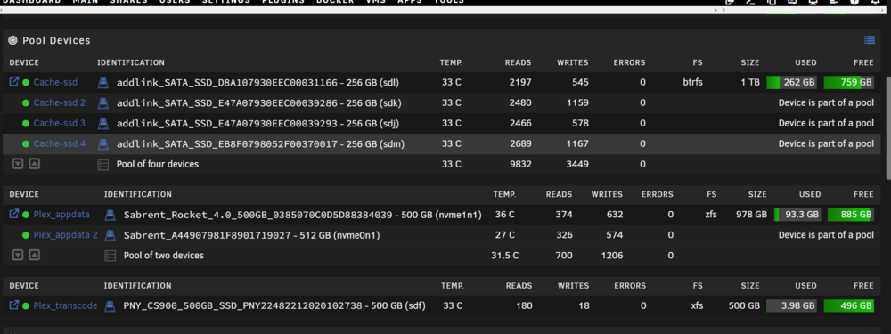Open the Cache-ssd 2 device link

click(x=59, y=102)
